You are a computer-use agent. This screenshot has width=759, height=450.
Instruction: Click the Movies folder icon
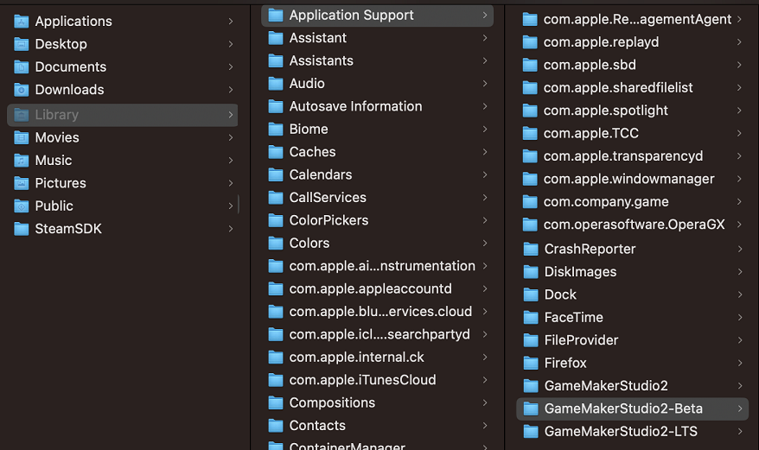tap(22, 137)
